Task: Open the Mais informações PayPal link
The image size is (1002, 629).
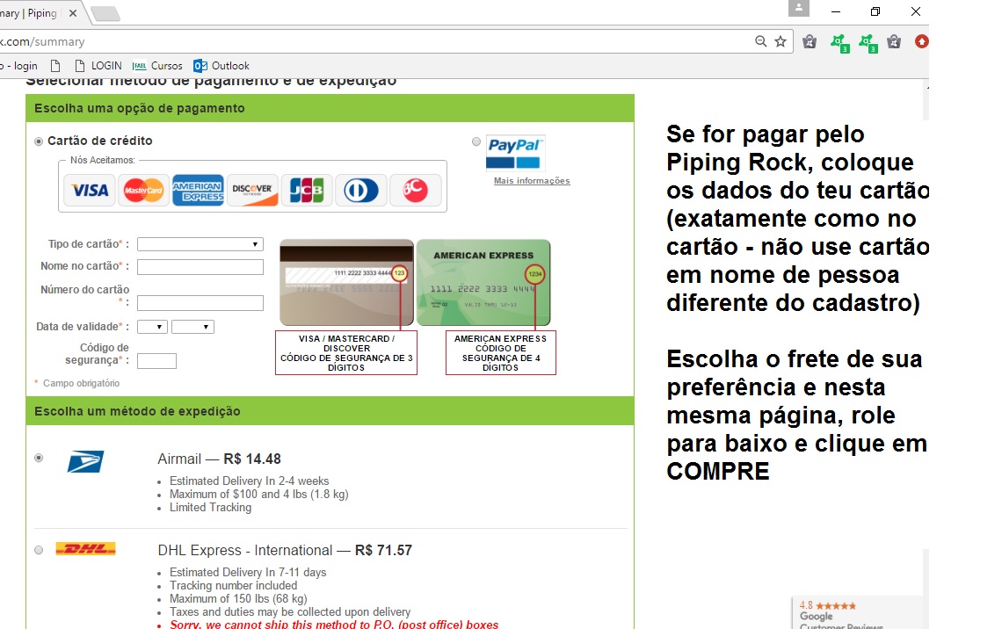Action: click(532, 181)
